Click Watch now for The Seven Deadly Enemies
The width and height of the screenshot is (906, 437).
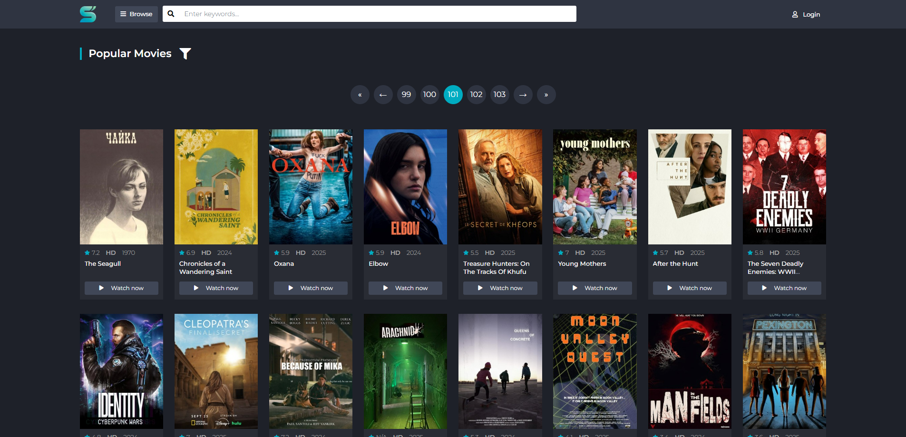tap(784, 288)
